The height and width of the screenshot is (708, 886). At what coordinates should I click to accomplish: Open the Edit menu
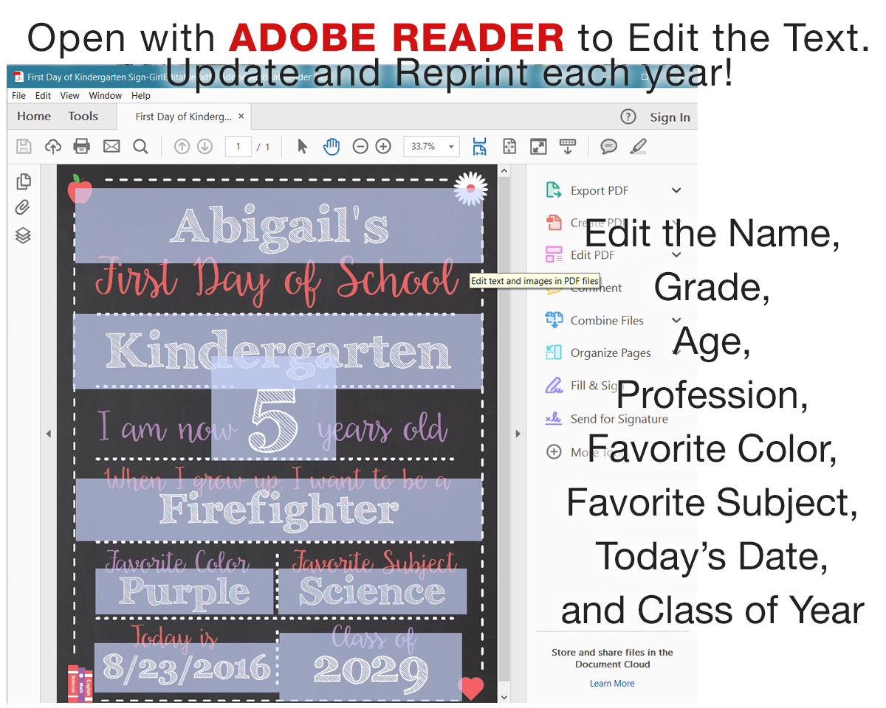tap(44, 96)
